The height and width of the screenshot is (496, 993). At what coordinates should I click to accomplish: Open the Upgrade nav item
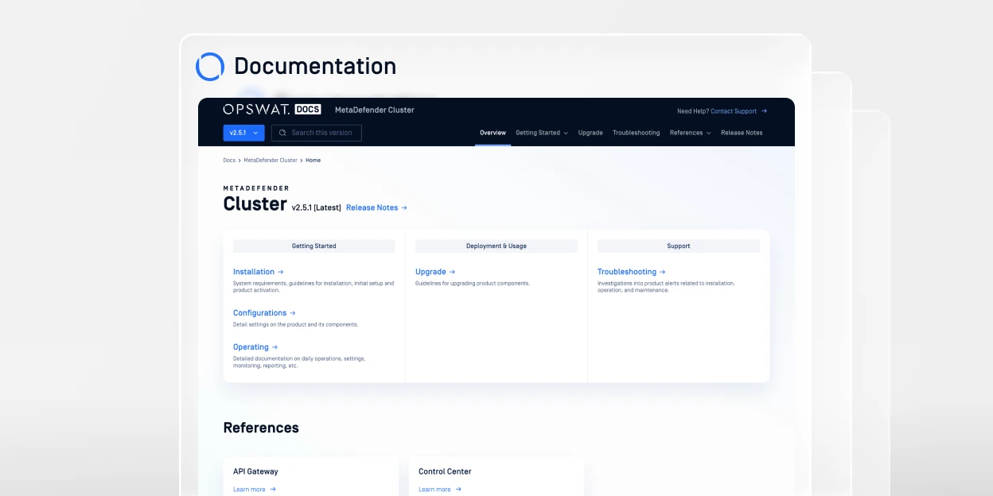(x=590, y=133)
